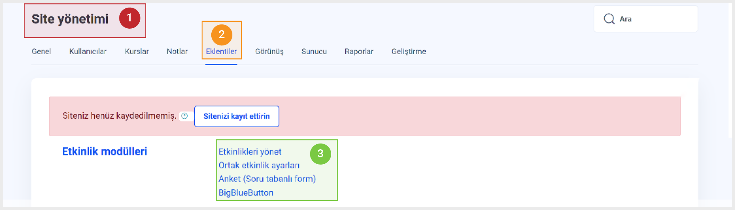
Task: Select the Geliştirme tab
Action: [x=408, y=52]
